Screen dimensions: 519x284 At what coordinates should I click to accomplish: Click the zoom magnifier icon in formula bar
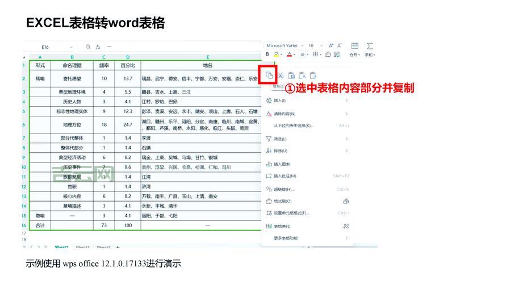[x=88, y=47]
